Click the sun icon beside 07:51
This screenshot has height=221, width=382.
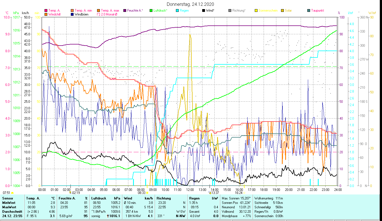12,193
